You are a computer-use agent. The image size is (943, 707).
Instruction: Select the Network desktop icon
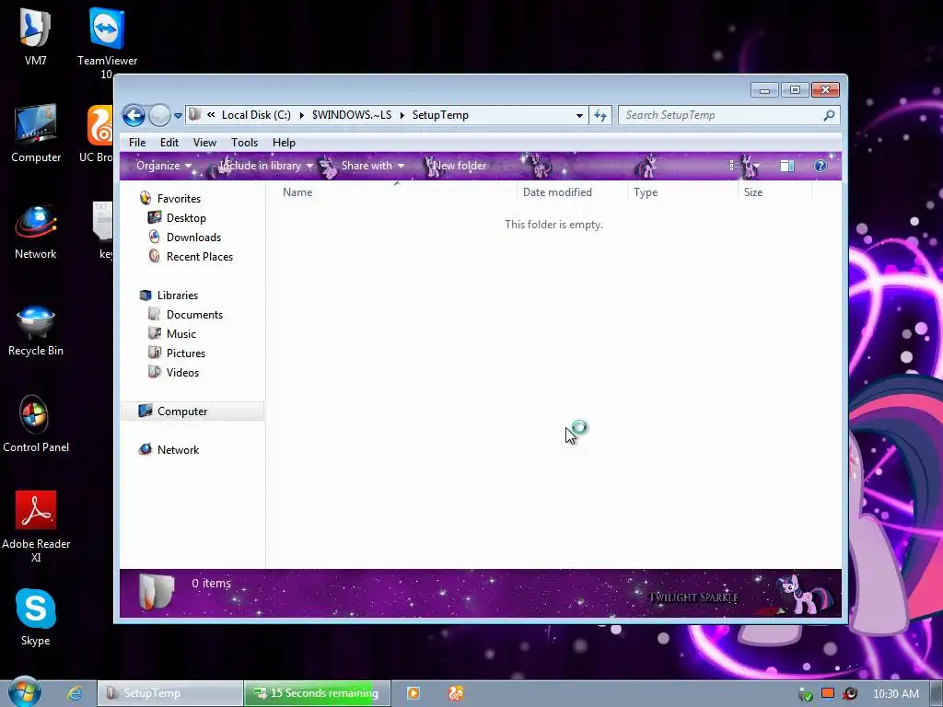[36, 231]
